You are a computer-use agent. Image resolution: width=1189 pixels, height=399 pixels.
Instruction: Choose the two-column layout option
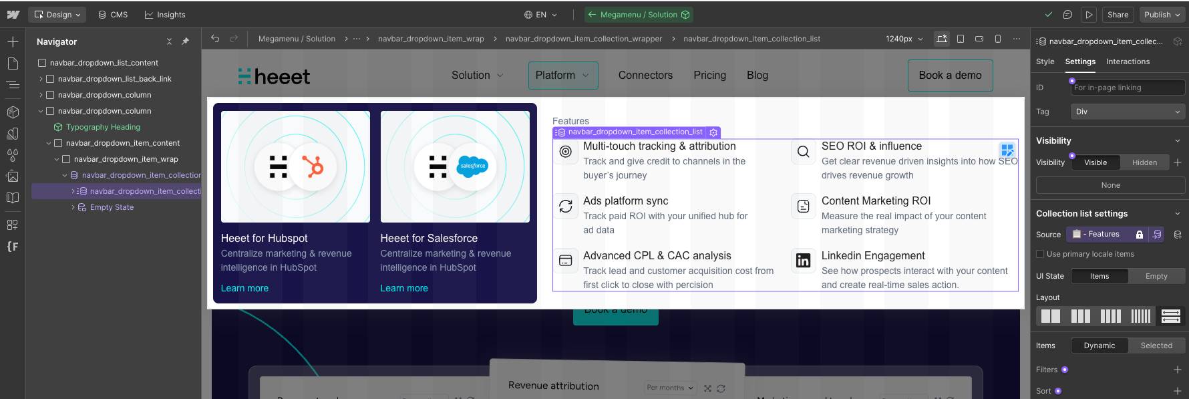tap(1051, 316)
